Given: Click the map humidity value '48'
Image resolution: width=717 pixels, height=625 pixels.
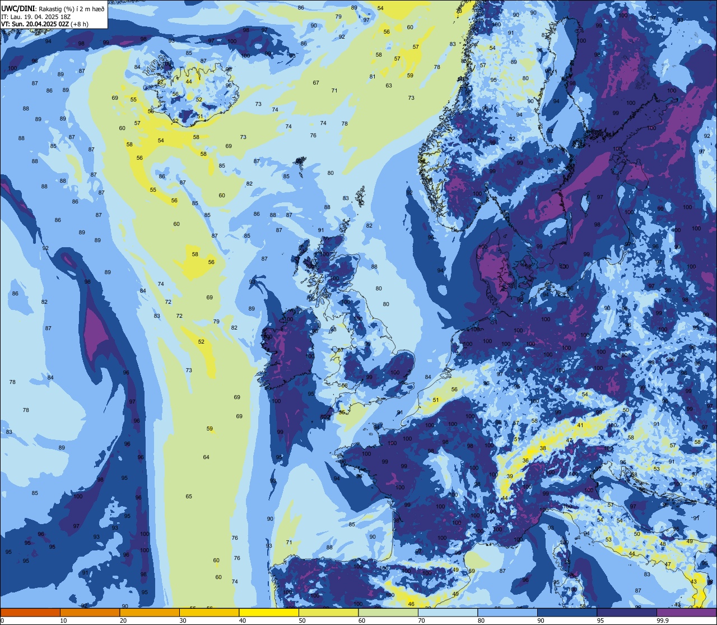Looking at the screenshot, I should (x=663, y=544).
